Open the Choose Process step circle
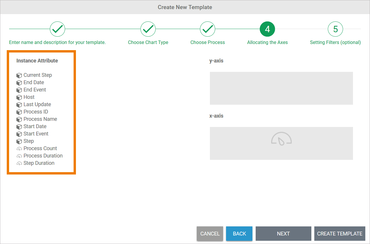This screenshot has height=244, width=370. (x=208, y=29)
